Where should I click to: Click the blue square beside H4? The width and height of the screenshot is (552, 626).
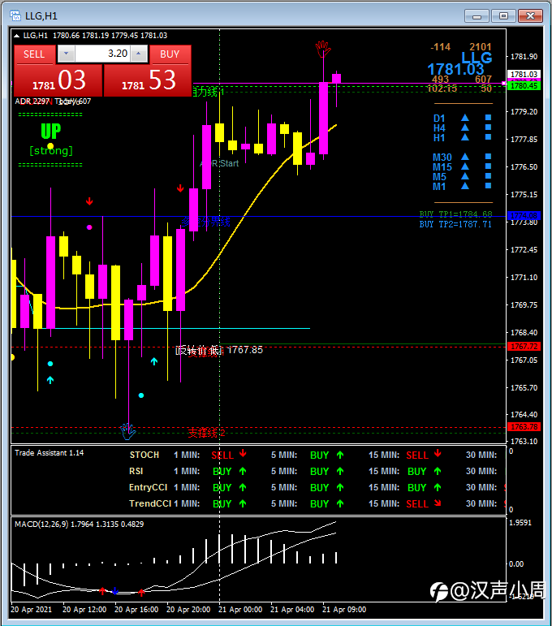coord(488,127)
